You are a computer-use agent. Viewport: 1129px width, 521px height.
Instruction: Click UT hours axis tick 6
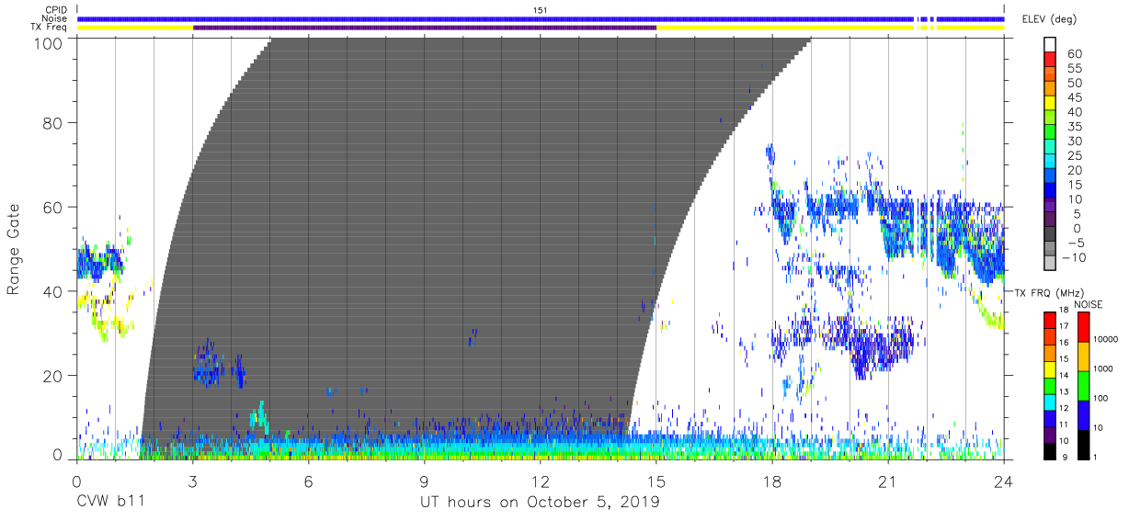(309, 481)
